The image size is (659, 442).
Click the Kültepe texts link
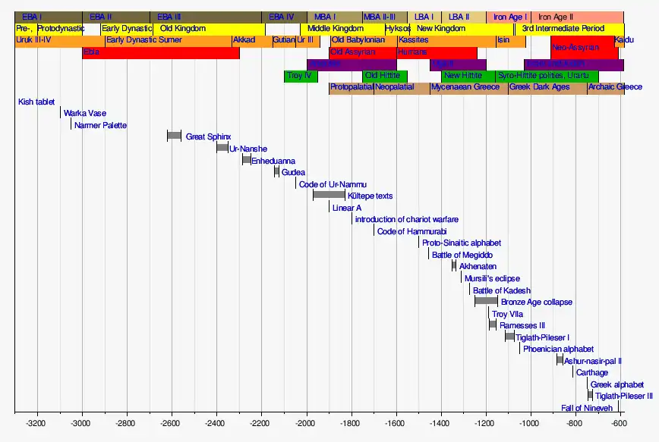coord(370,196)
